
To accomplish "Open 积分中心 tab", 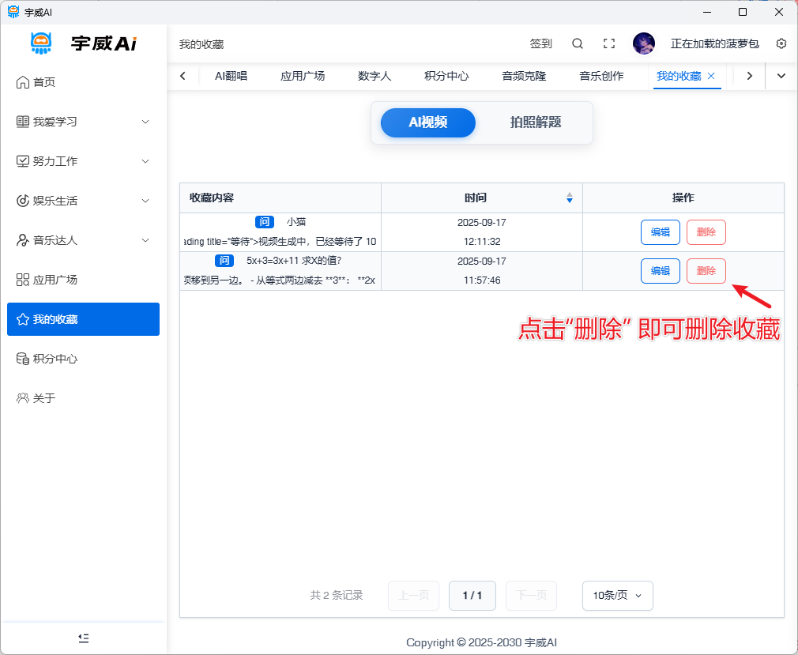I will [446, 76].
